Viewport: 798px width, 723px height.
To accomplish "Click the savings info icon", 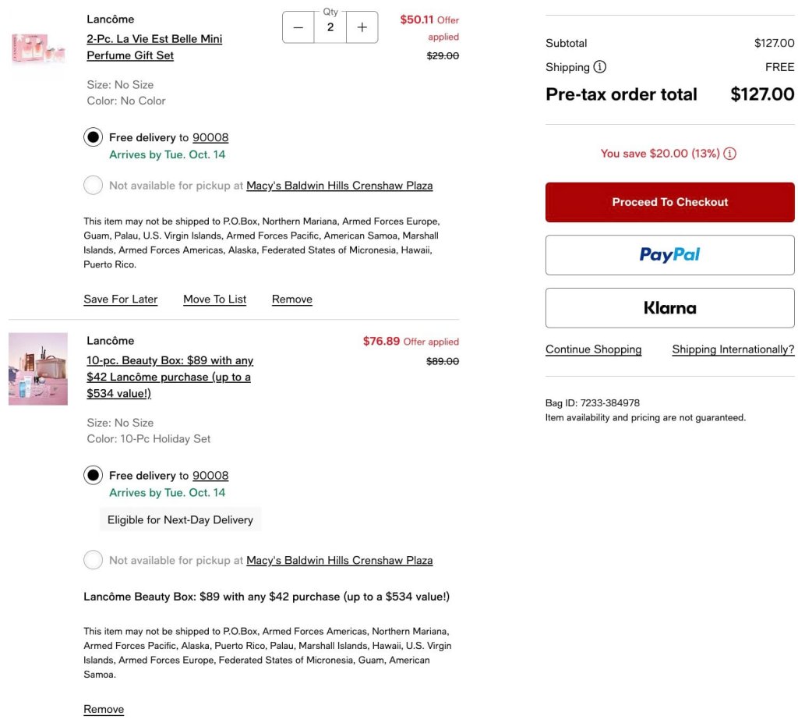I will (730, 154).
